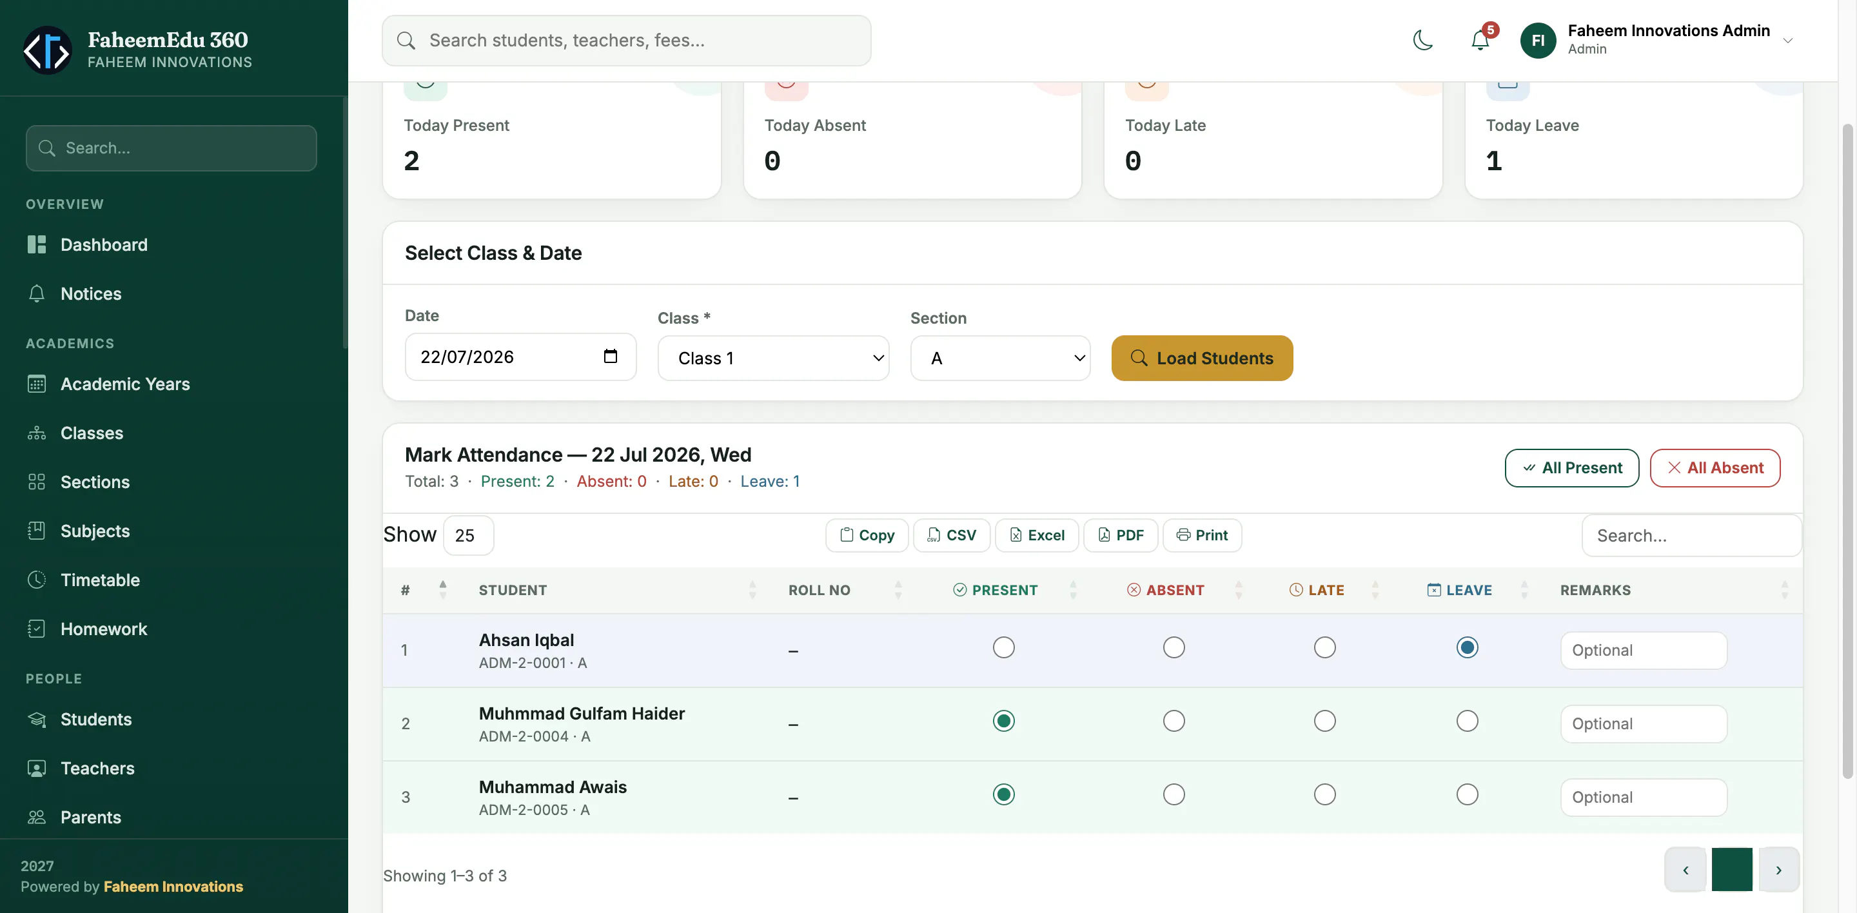
Task: Copy the attendance table
Action: coord(867,535)
